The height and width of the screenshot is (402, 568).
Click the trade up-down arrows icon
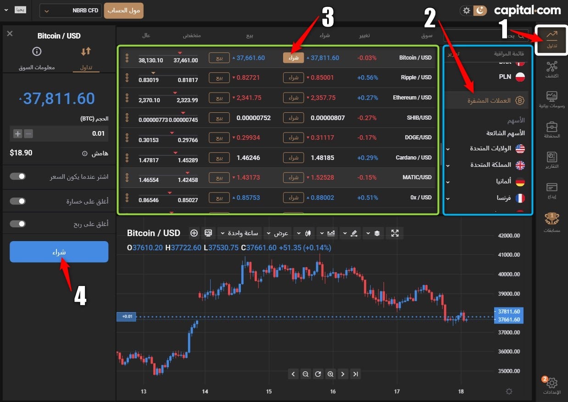pyautogui.click(x=86, y=51)
